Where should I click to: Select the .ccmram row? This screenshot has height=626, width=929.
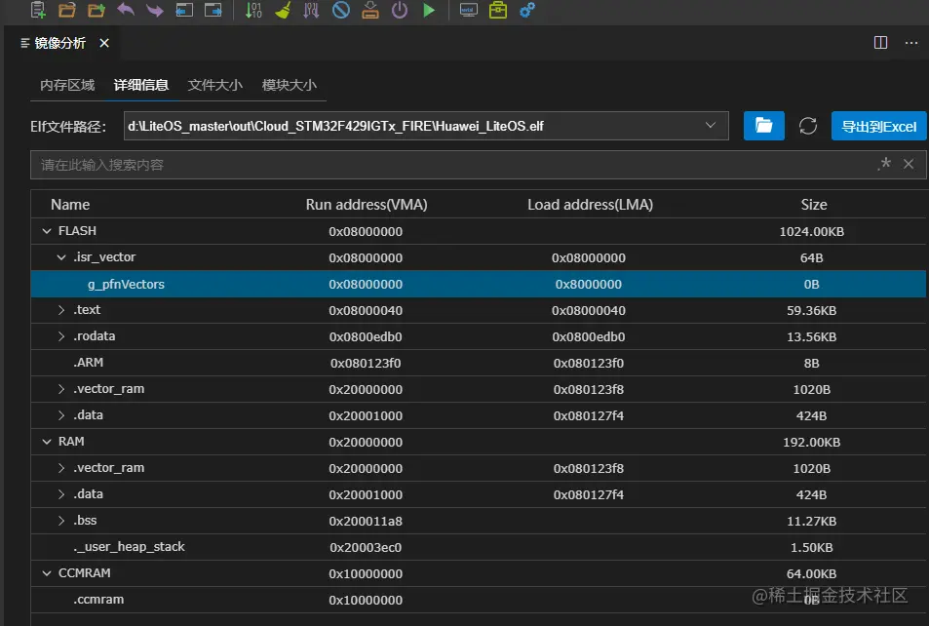(x=478, y=600)
